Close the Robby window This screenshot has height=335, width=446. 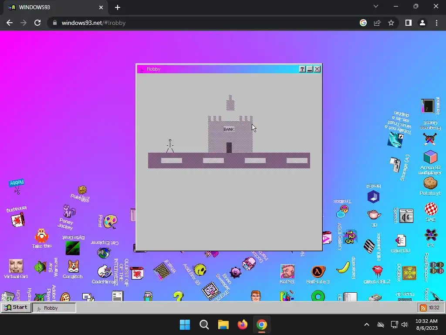pos(317,69)
